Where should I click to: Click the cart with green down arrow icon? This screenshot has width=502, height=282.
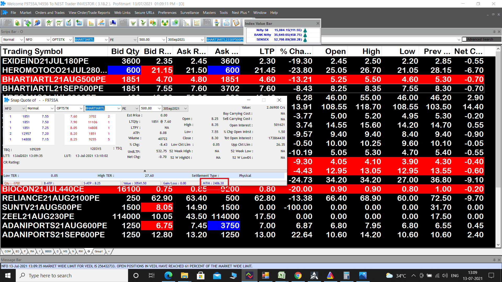click(143, 23)
